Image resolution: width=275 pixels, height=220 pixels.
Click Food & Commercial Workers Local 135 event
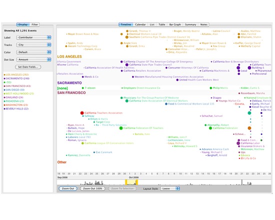(x=189, y=104)
